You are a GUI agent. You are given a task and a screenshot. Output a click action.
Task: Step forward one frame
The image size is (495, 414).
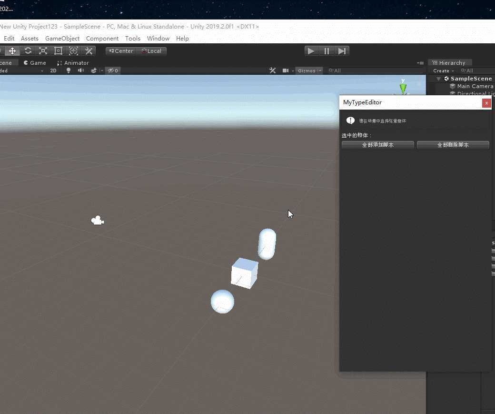coord(342,51)
